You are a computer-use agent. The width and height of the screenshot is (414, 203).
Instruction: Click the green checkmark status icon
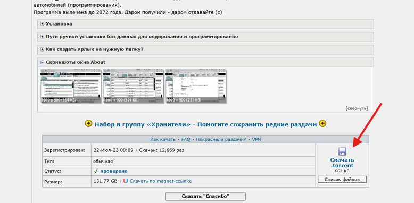[x=96, y=171]
